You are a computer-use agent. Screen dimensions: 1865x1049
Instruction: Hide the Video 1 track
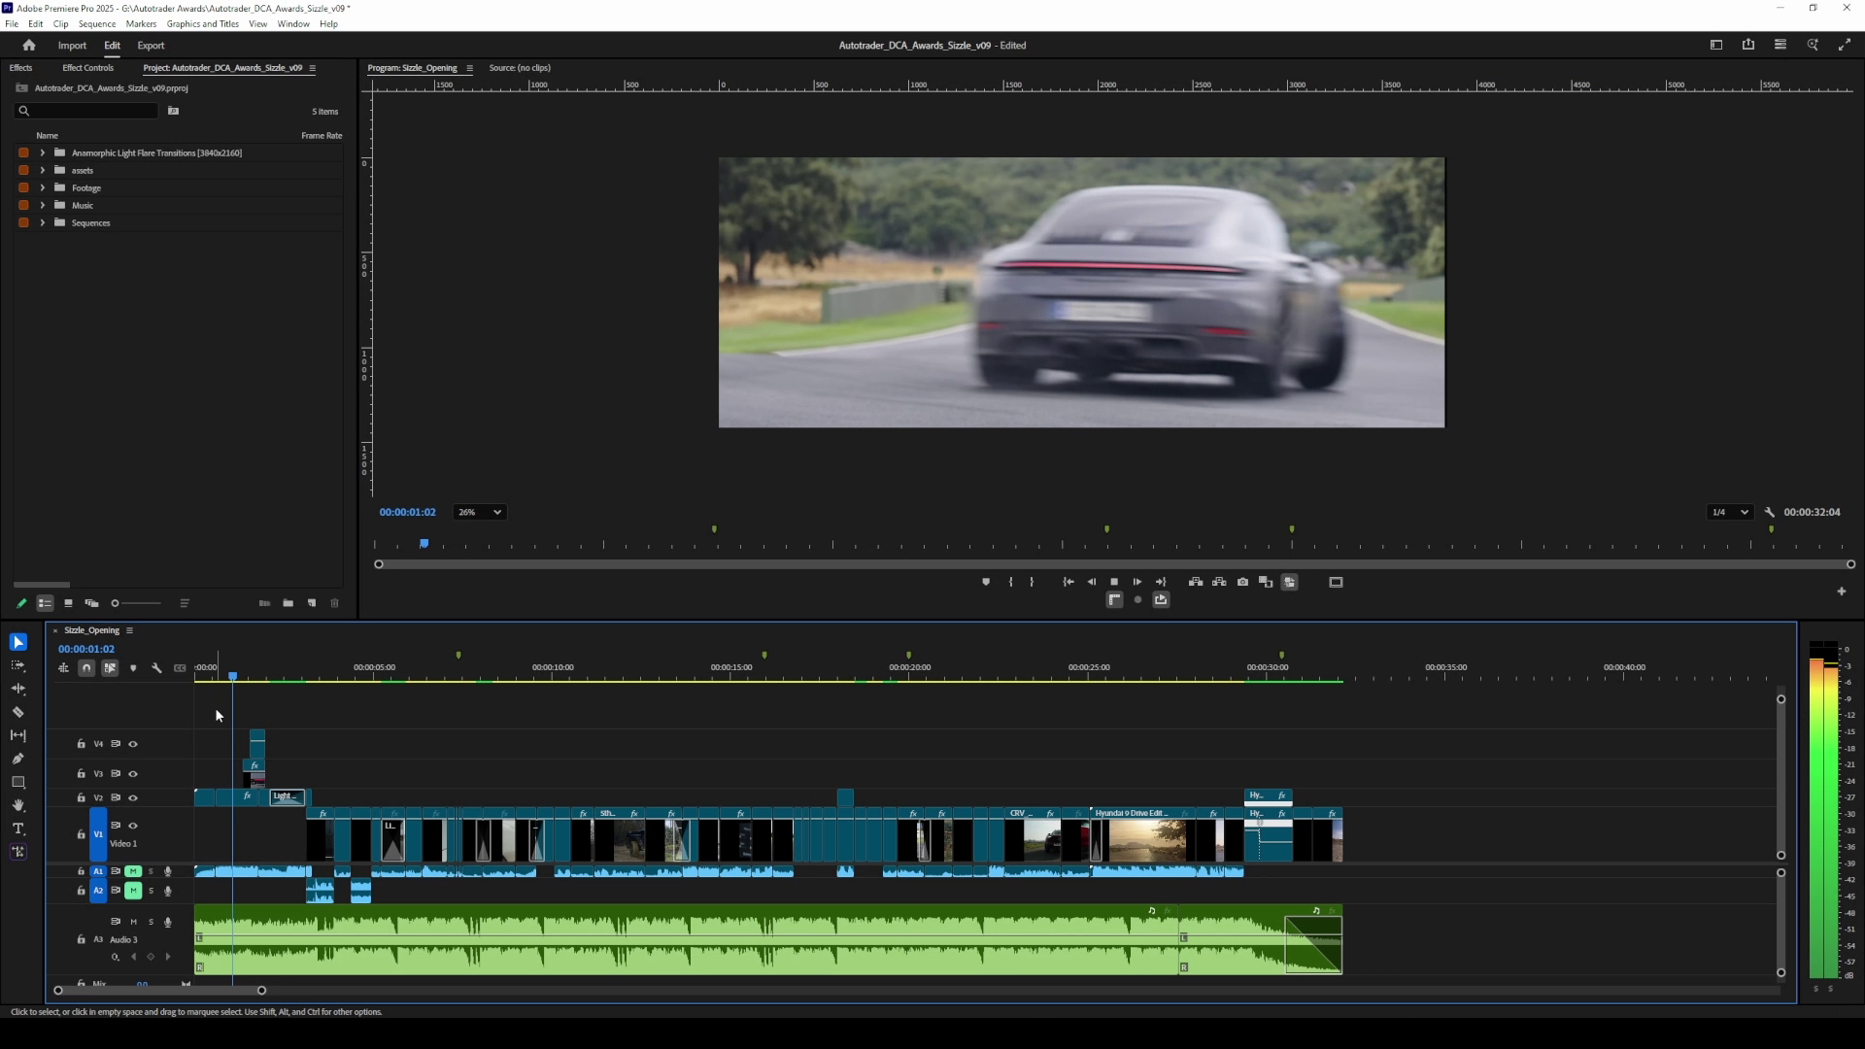[x=133, y=826]
